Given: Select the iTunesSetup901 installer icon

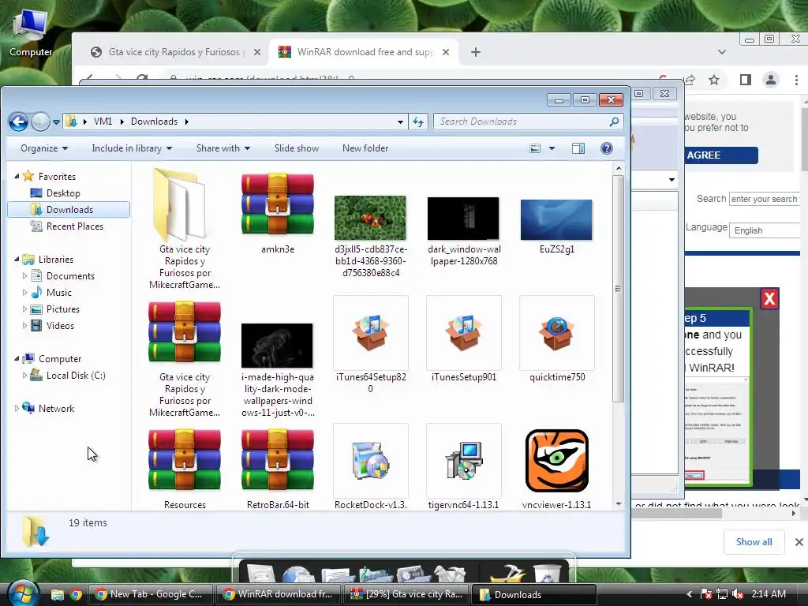Looking at the screenshot, I should [x=464, y=333].
